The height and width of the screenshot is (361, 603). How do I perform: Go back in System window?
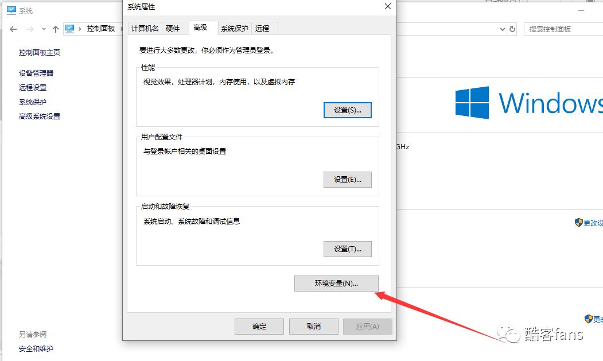click(x=13, y=29)
